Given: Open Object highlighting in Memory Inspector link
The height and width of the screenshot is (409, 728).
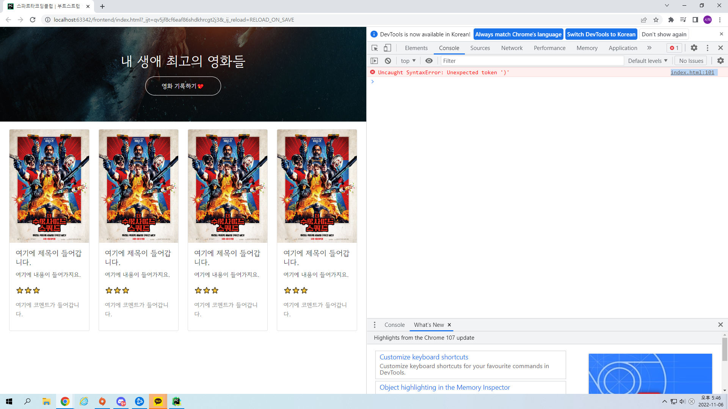Looking at the screenshot, I should click(444, 387).
